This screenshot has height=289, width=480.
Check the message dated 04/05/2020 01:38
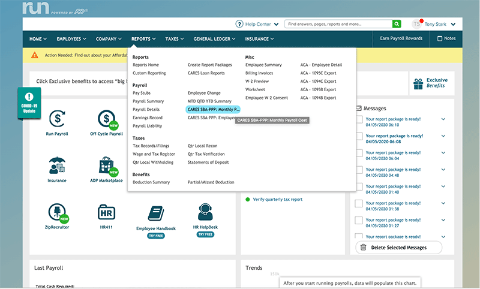(x=359, y=203)
